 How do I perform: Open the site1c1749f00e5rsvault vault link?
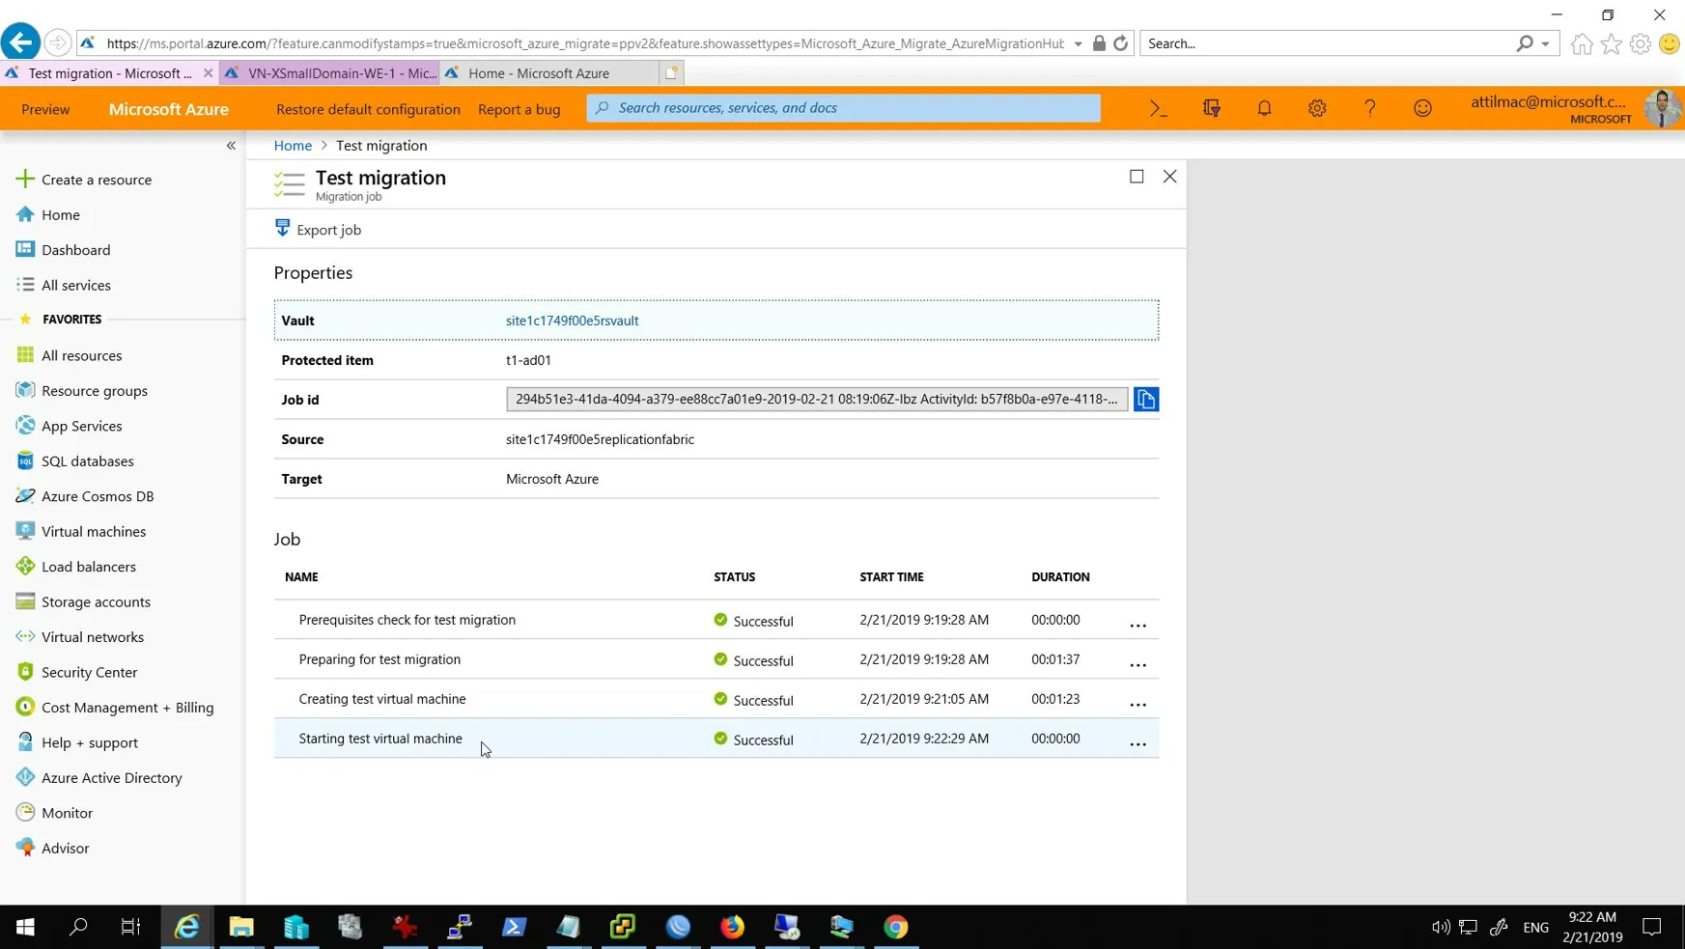tap(572, 321)
